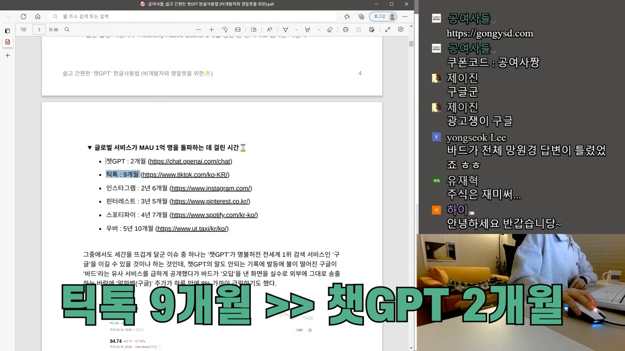Image resolution: width=625 pixels, height=351 pixels.
Task: Open the Settings and more menu
Action: (405, 16)
